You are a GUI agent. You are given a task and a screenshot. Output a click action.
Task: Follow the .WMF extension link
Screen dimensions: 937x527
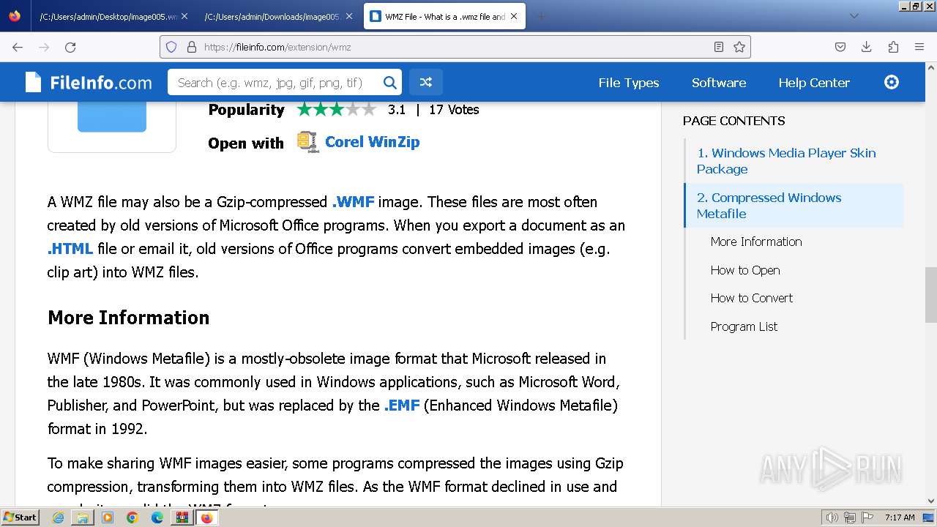[x=353, y=202]
